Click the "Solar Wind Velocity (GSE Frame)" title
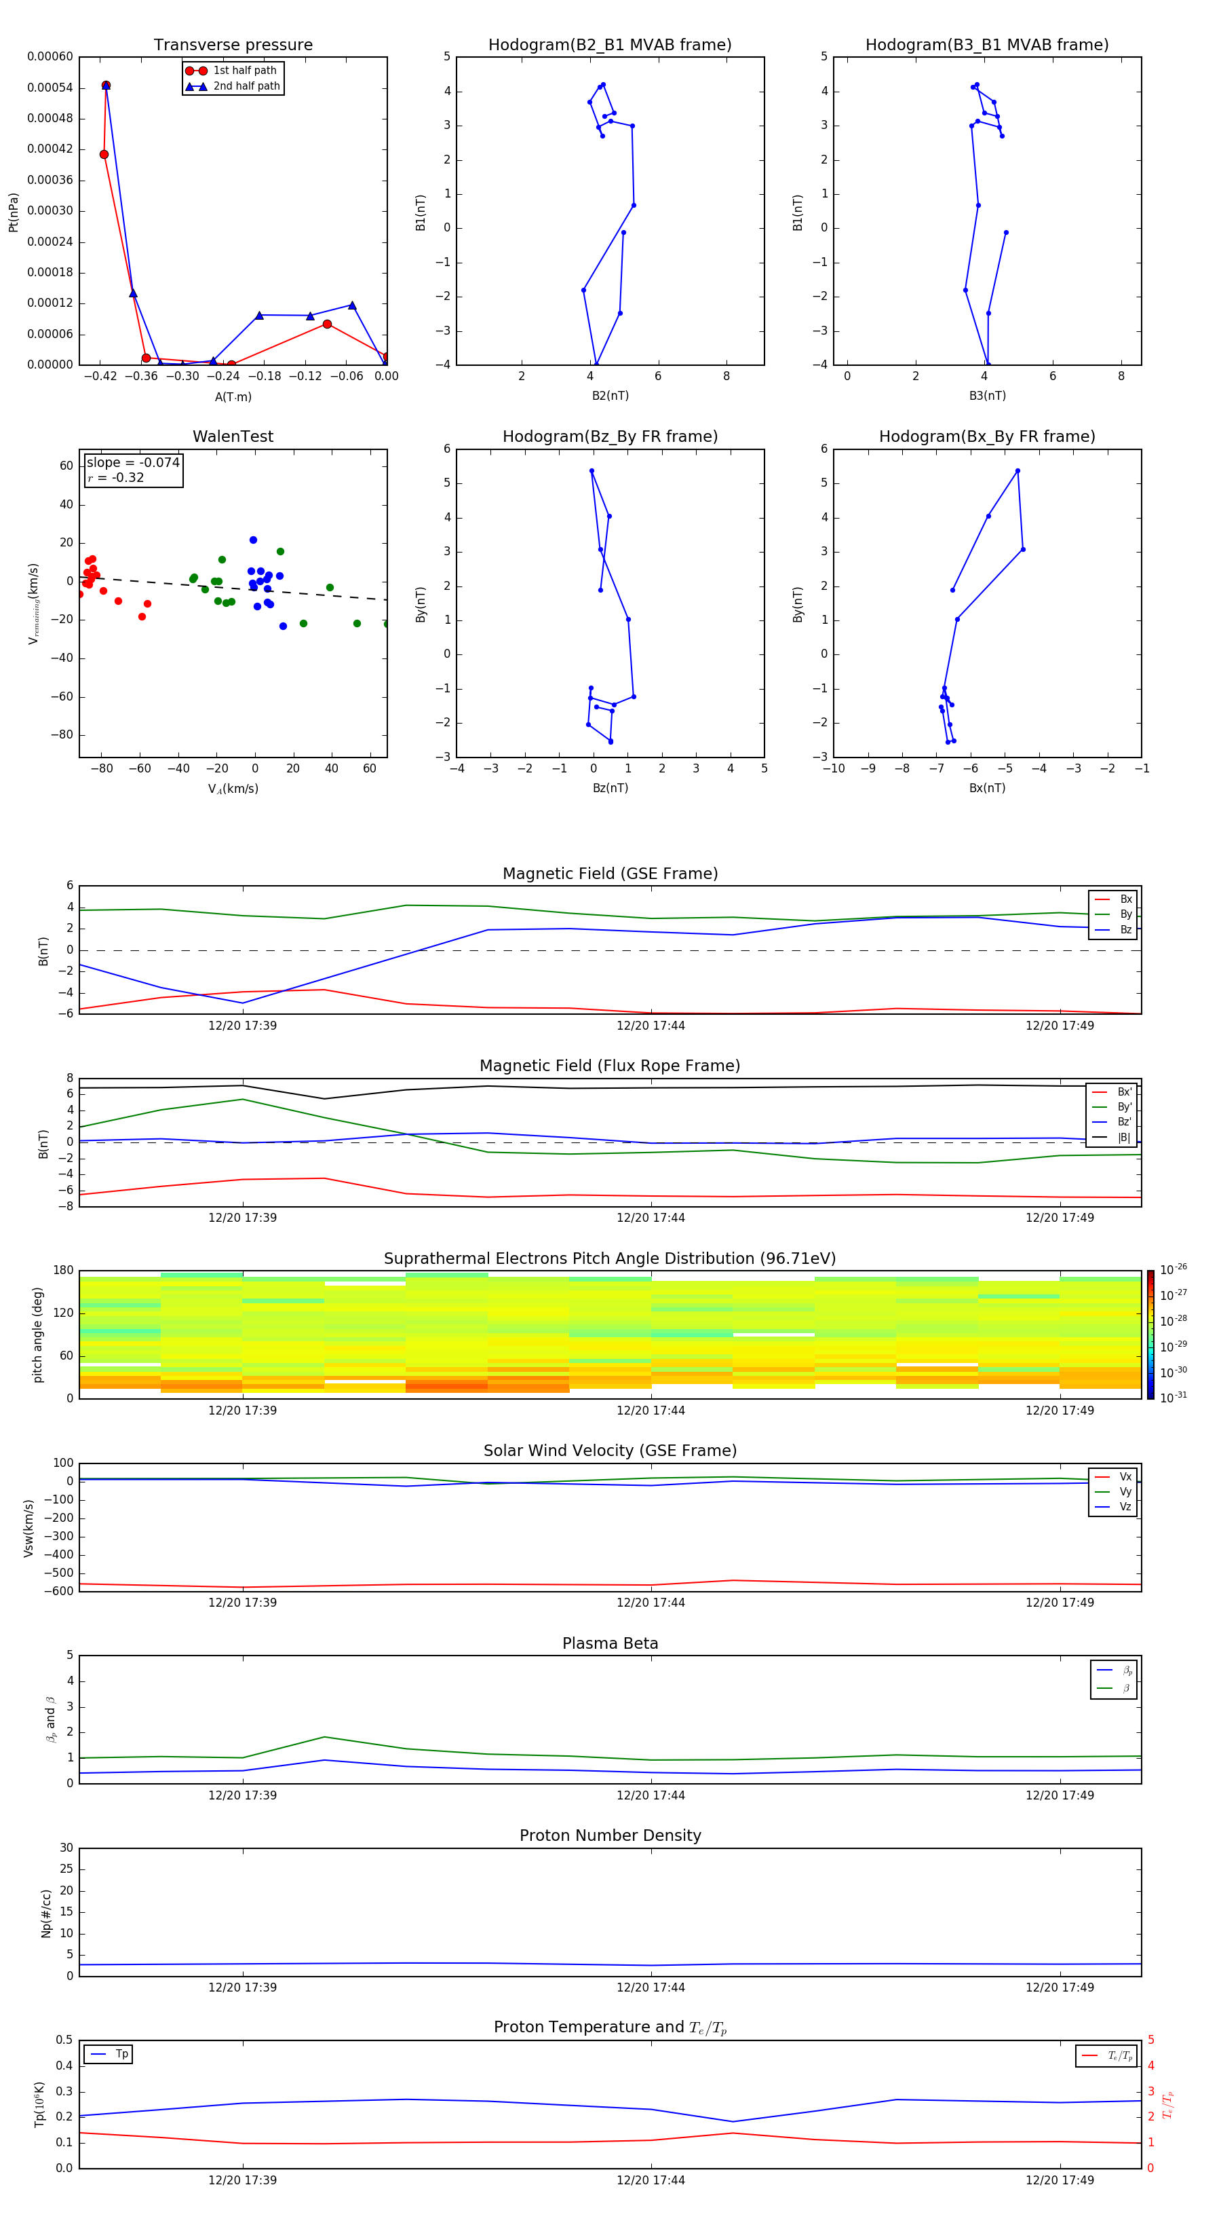Screen dimensions: 1221x2240 click(x=610, y=1451)
